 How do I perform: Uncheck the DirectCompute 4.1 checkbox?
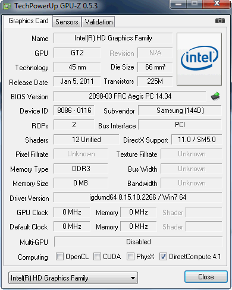[x=163, y=256]
